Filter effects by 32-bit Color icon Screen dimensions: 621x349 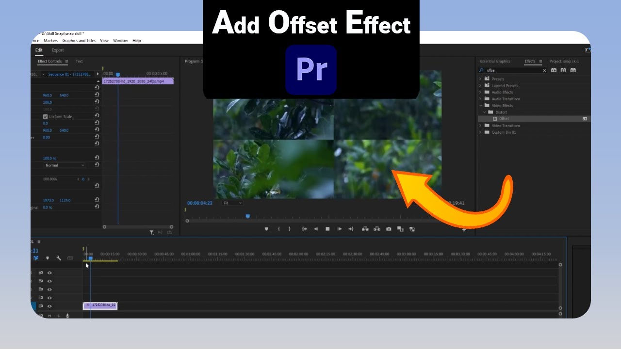point(563,70)
